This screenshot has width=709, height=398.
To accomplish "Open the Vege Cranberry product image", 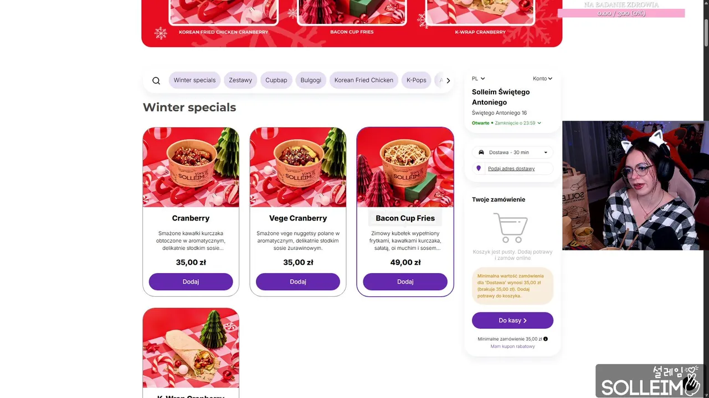I will pyautogui.click(x=298, y=167).
